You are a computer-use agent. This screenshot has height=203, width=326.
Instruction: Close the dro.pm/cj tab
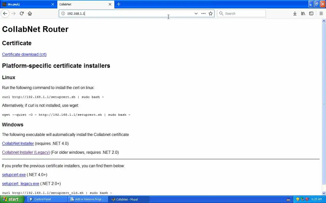[53, 4]
